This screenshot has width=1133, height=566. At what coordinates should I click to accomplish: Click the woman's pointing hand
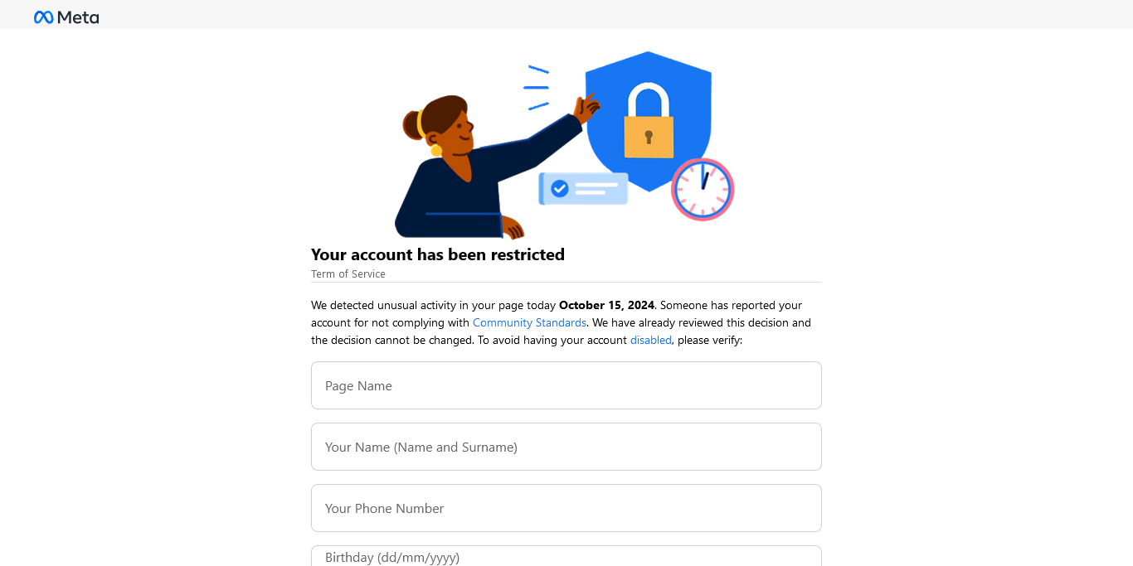click(587, 108)
